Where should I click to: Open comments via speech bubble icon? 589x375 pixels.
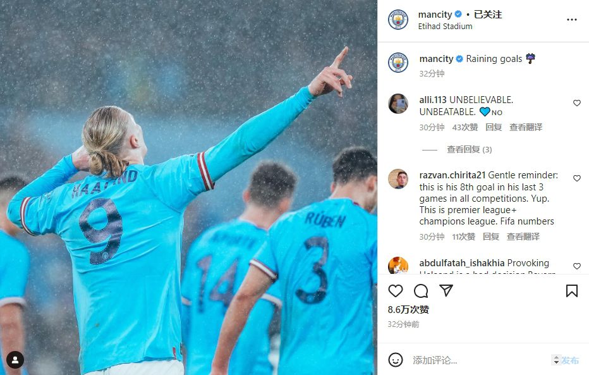click(421, 291)
